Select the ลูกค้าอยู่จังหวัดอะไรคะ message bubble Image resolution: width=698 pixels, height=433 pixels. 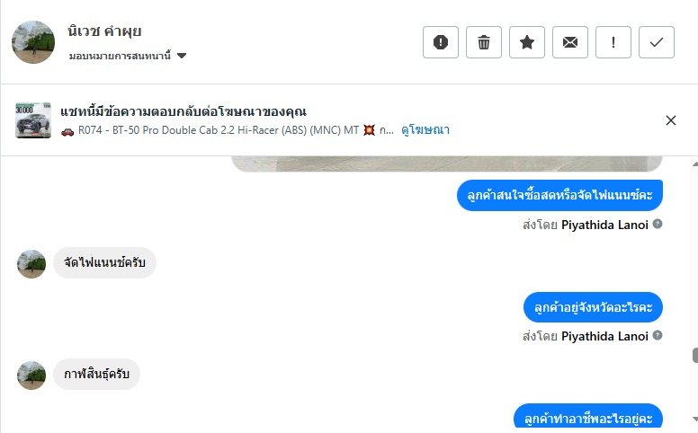tap(593, 308)
